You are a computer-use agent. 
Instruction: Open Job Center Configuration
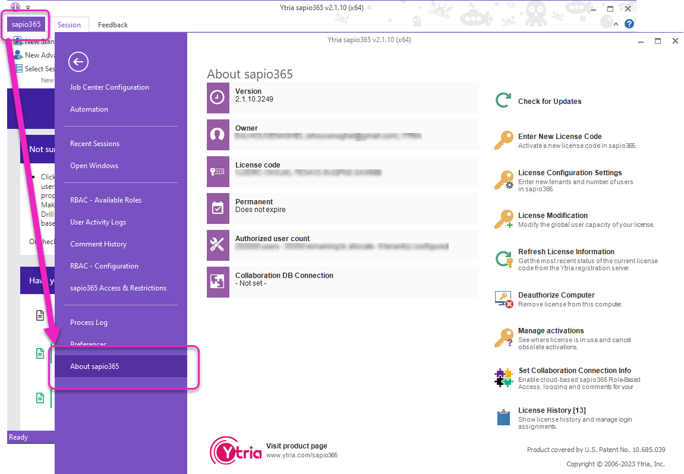(x=109, y=87)
